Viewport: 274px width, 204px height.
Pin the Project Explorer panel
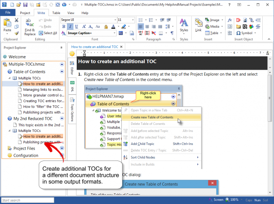(61, 47)
